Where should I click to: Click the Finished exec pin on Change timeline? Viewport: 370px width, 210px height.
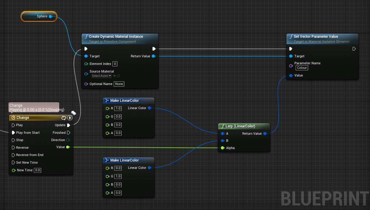69,133
